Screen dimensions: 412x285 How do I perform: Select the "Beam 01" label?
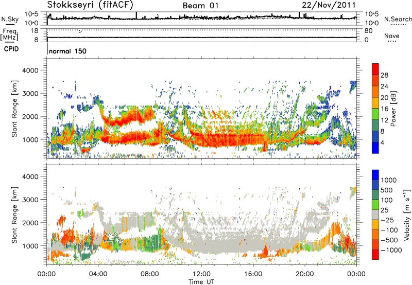click(x=200, y=6)
